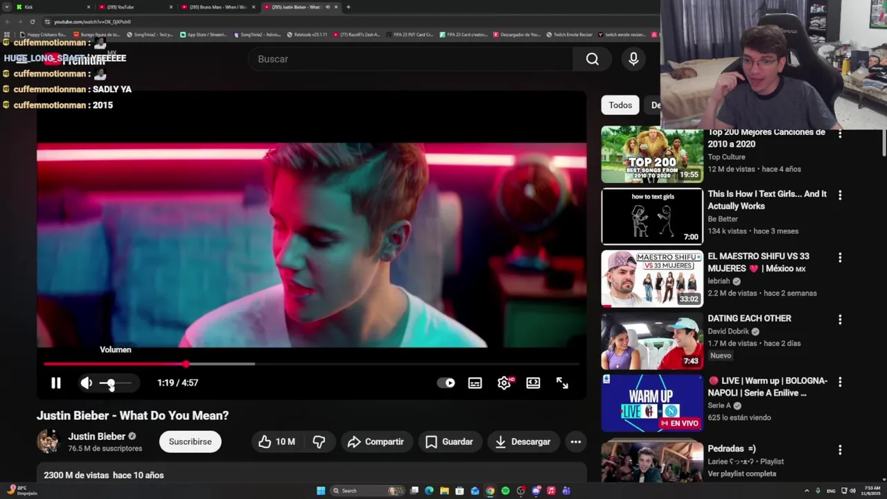The image size is (887, 499).
Task: Open Paletools bookmark
Action: pos(307,34)
